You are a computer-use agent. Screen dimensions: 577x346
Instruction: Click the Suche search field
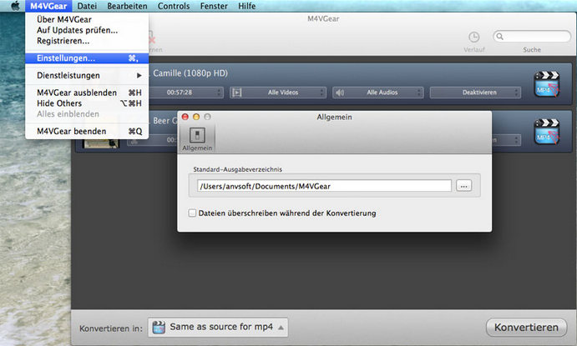coord(532,37)
